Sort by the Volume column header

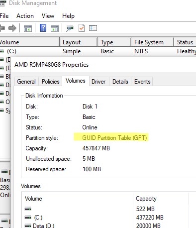29,42
